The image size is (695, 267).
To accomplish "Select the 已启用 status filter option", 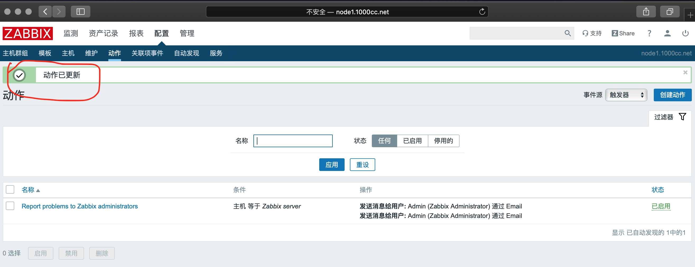I will (x=412, y=141).
